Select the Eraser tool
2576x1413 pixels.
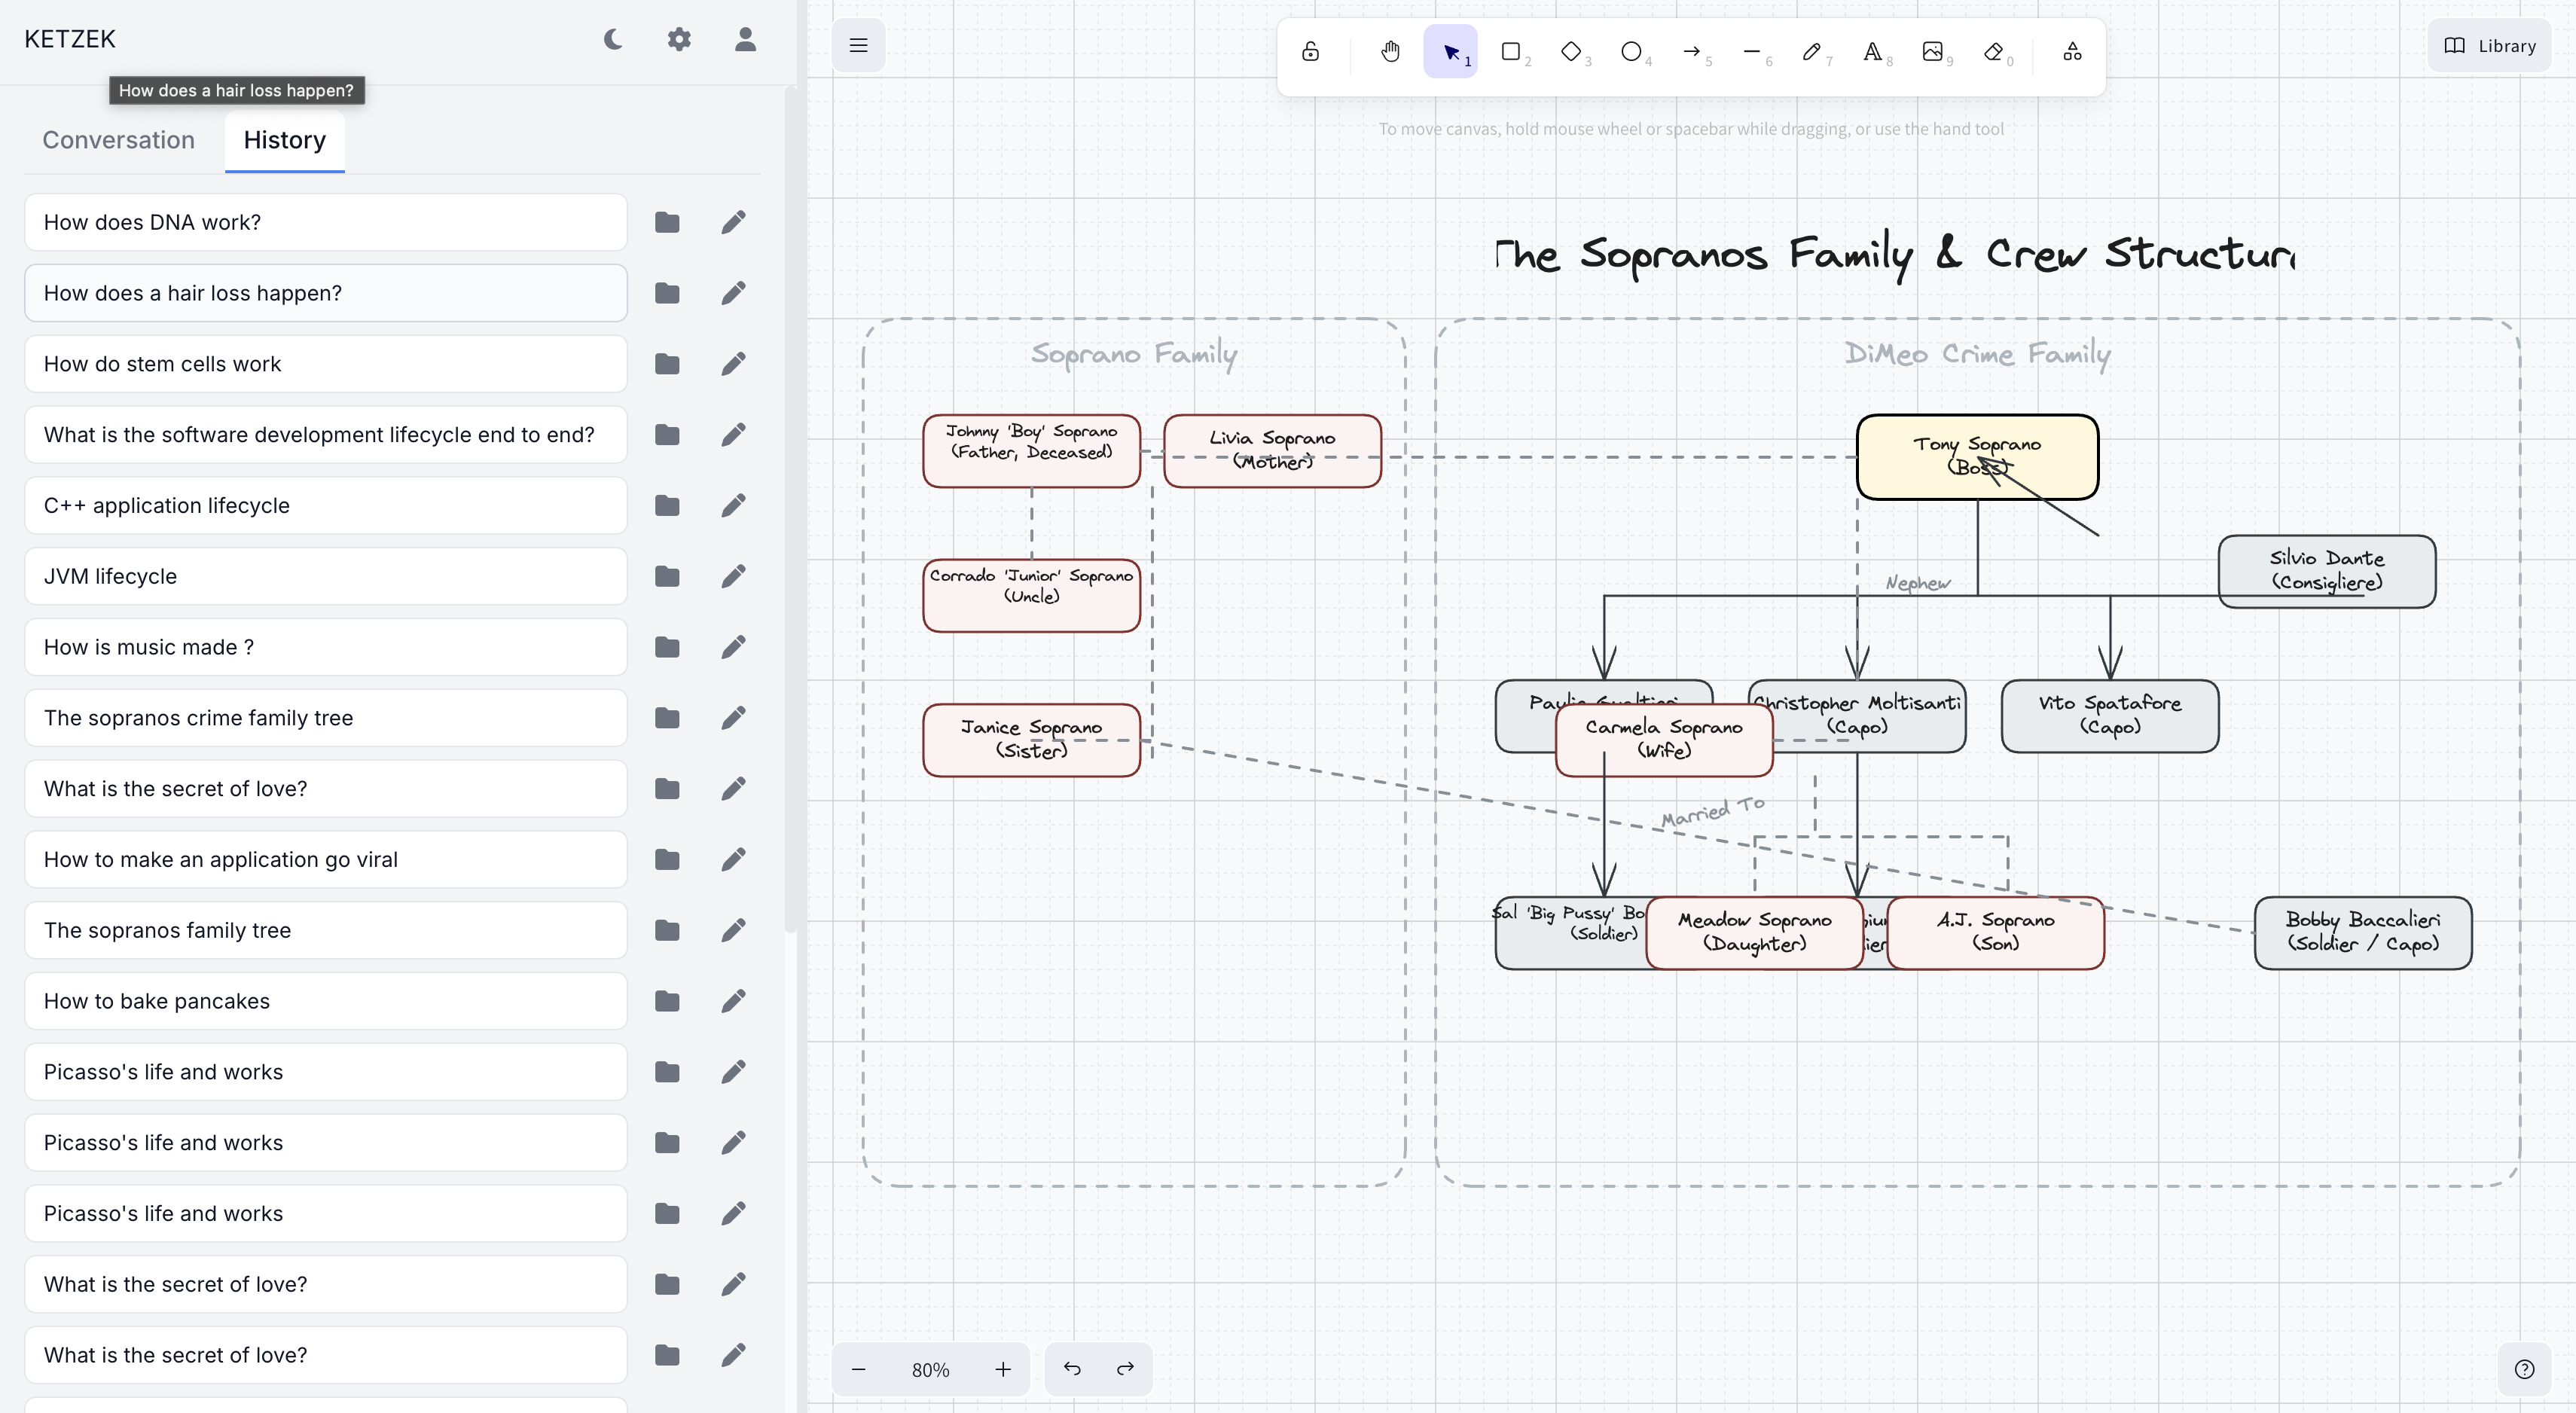tap(1993, 52)
